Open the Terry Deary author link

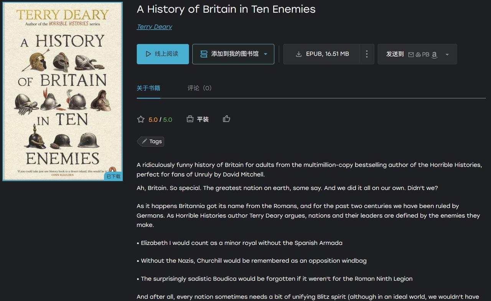click(x=154, y=26)
